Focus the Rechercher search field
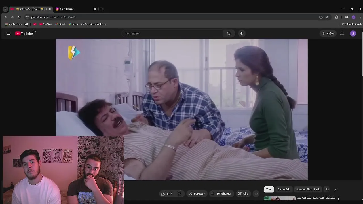This screenshot has height=204, width=363. tap(172, 33)
